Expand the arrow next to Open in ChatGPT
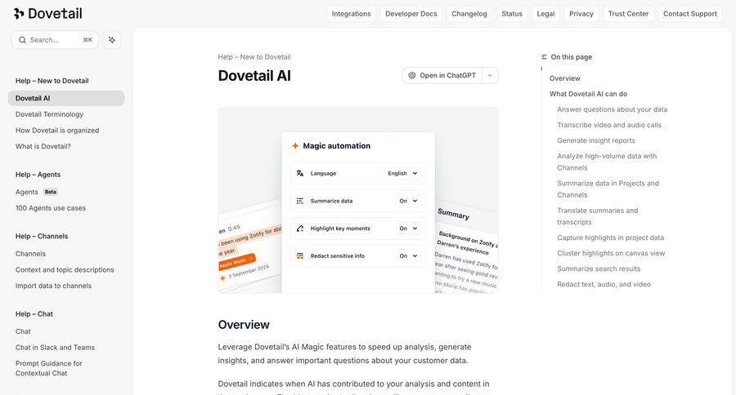The width and height of the screenshot is (736, 395). click(490, 76)
